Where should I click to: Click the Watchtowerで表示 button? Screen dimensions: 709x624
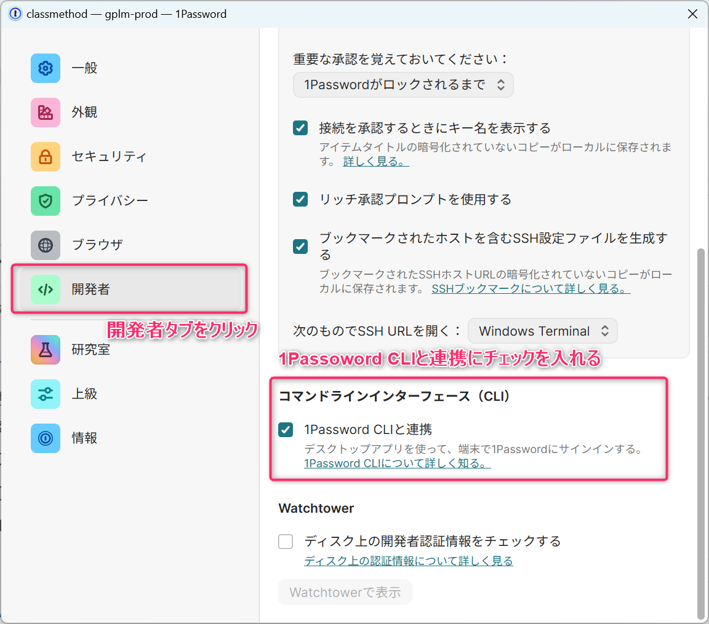[345, 592]
